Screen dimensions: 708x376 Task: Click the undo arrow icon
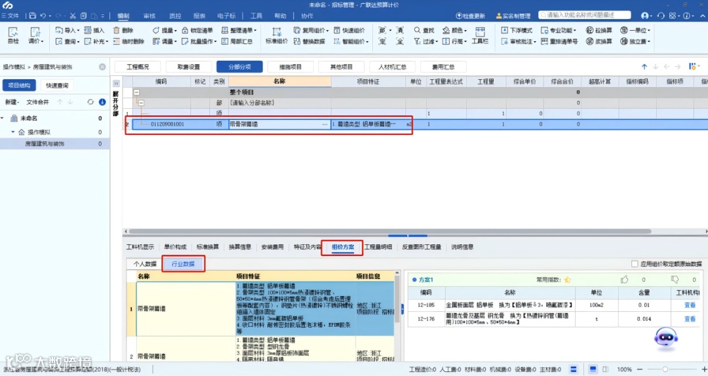coord(43,15)
